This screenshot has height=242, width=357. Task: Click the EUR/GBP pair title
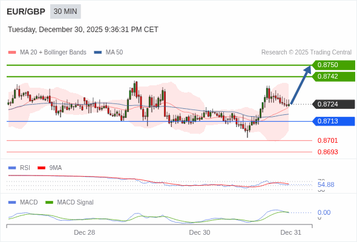point(26,11)
